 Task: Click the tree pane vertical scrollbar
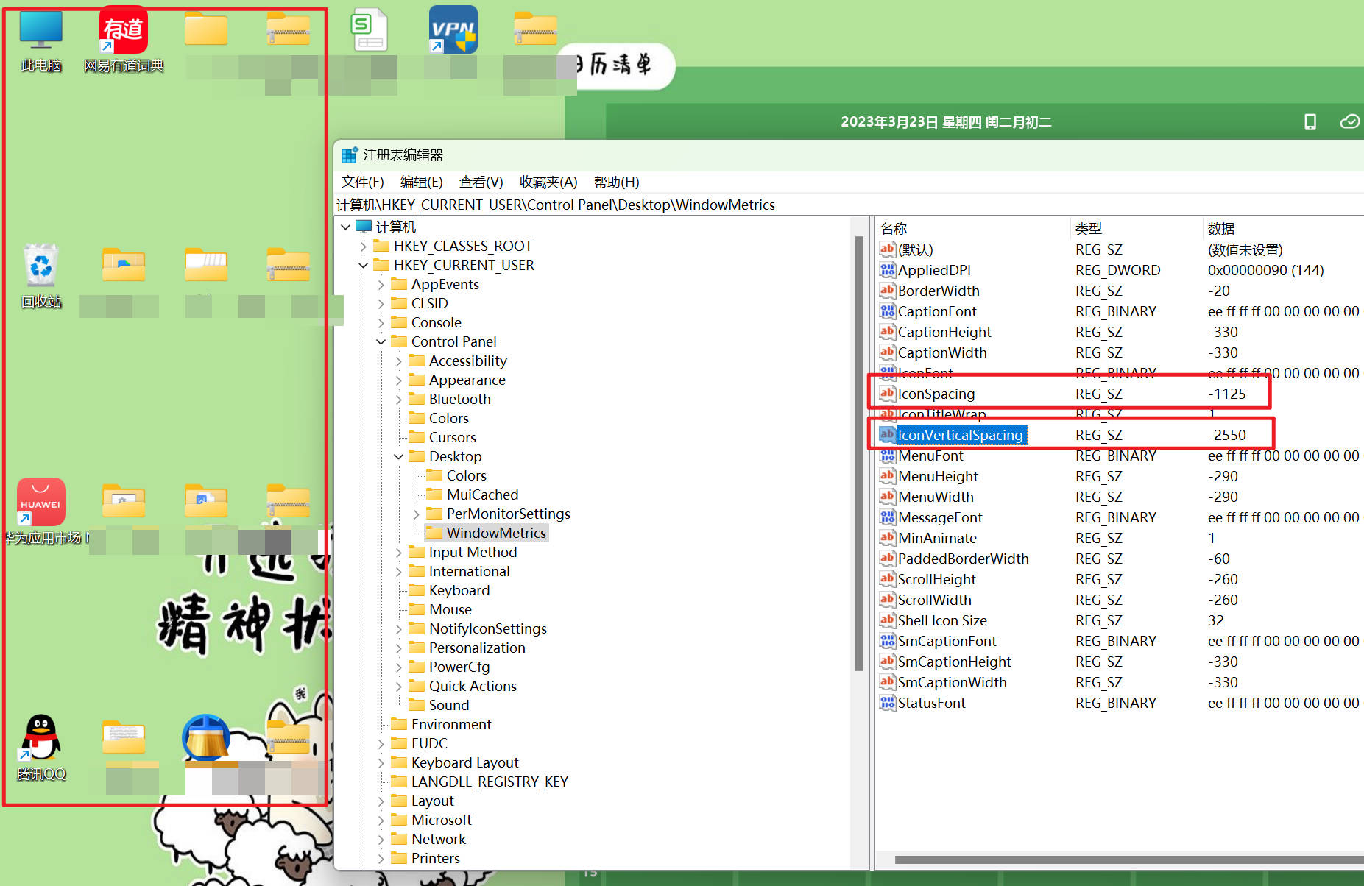pos(858,453)
